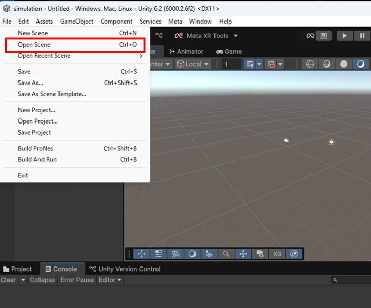Click the monitor-shaped simulator button beside Play
This screenshot has width=371, height=308.
[324, 36]
